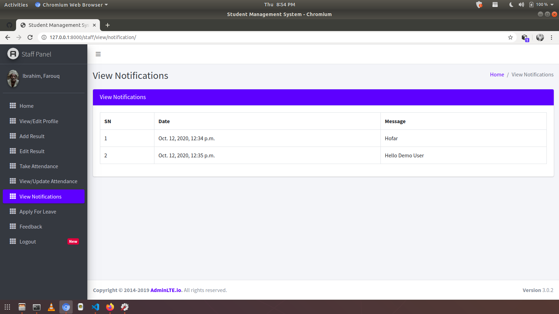Viewport: 559px width, 314px height.
Task: Open View/Edit Profile from the sidebar
Action: point(44,121)
